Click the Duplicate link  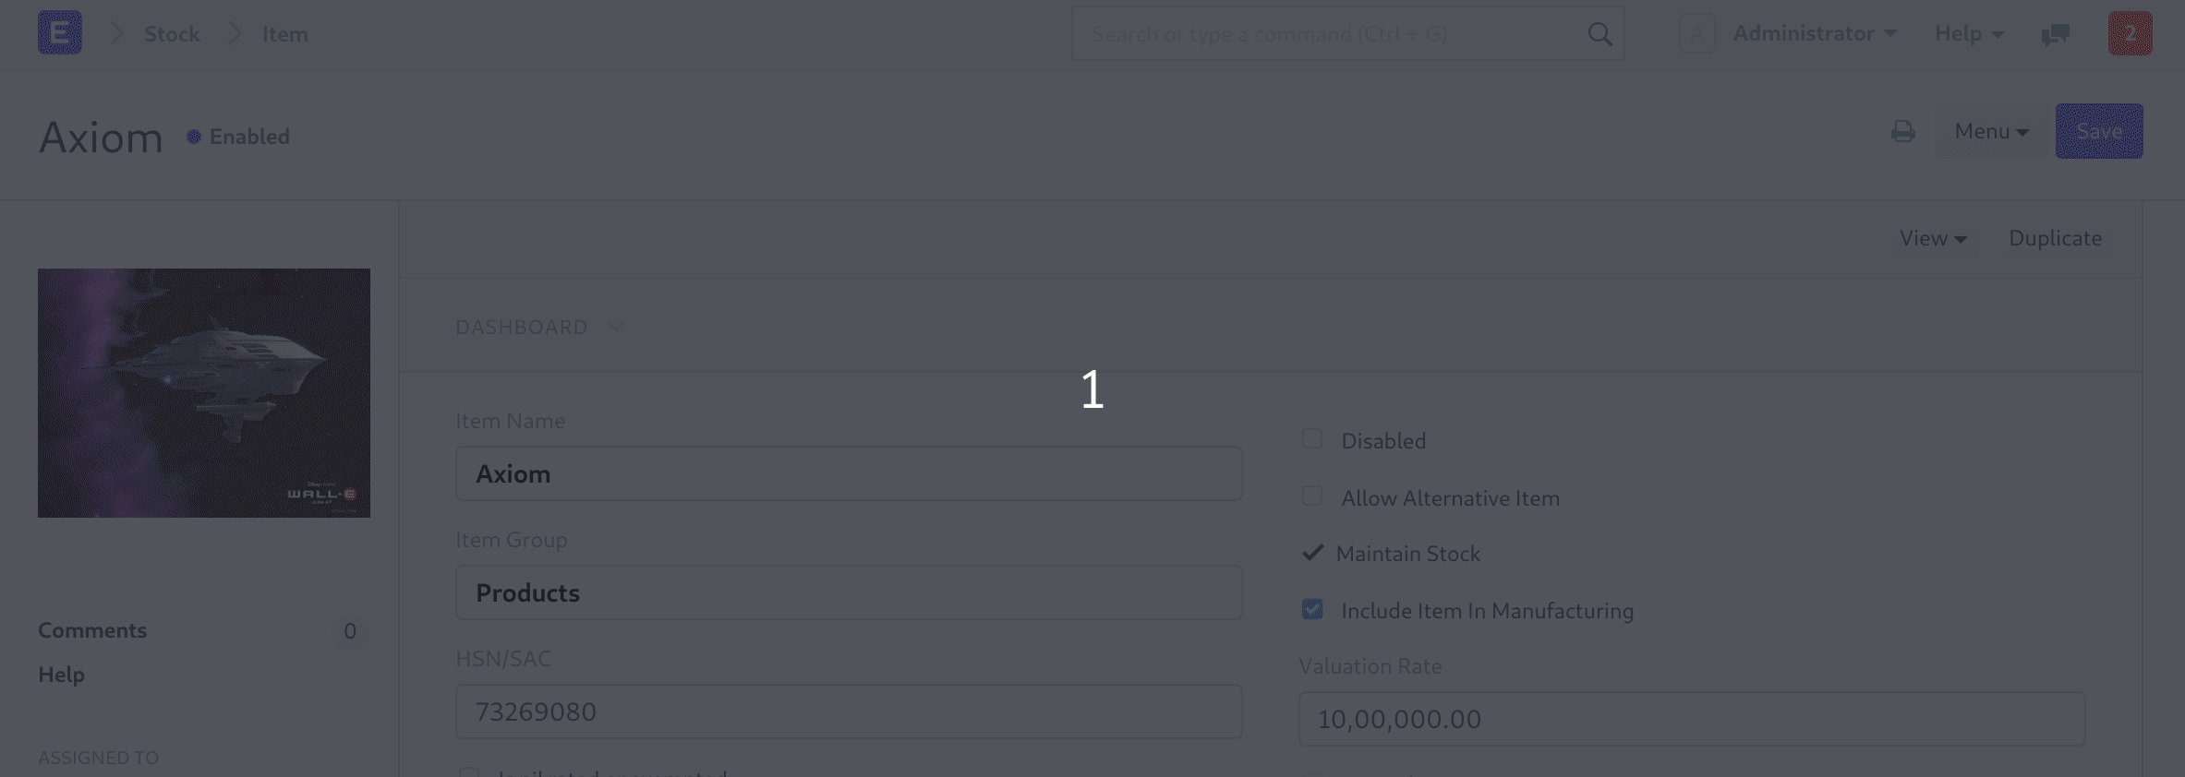click(2055, 238)
